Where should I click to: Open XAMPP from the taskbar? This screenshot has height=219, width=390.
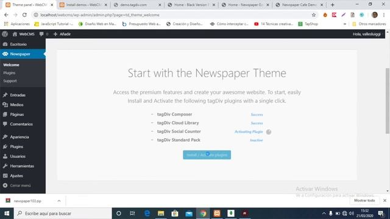click(x=217, y=214)
